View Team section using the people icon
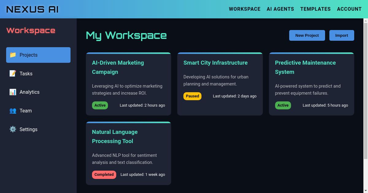 click(x=13, y=111)
